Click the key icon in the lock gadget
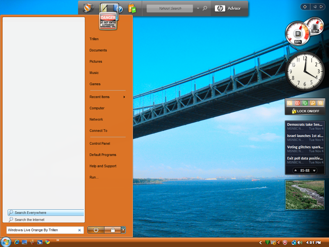This screenshot has height=247, width=329. click(x=313, y=103)
